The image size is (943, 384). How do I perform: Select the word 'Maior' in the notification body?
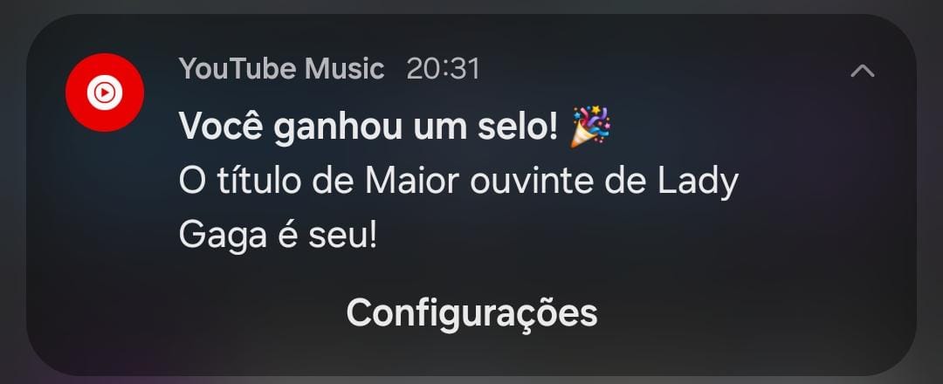(x=412, y=182)
